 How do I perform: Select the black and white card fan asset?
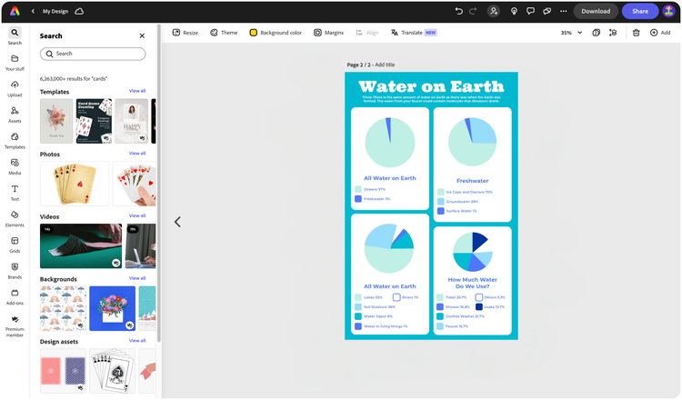point(112,371)
